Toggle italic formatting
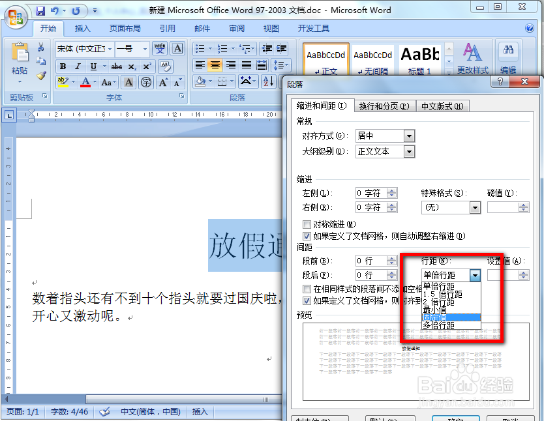The width and height of the screenshot is (544, 421). [x=78, y=66]
